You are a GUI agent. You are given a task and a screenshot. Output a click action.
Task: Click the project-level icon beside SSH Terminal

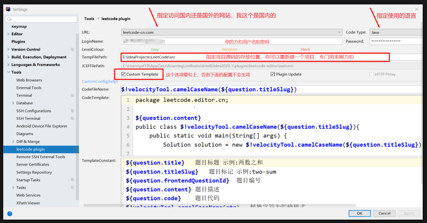coord(72,118)
